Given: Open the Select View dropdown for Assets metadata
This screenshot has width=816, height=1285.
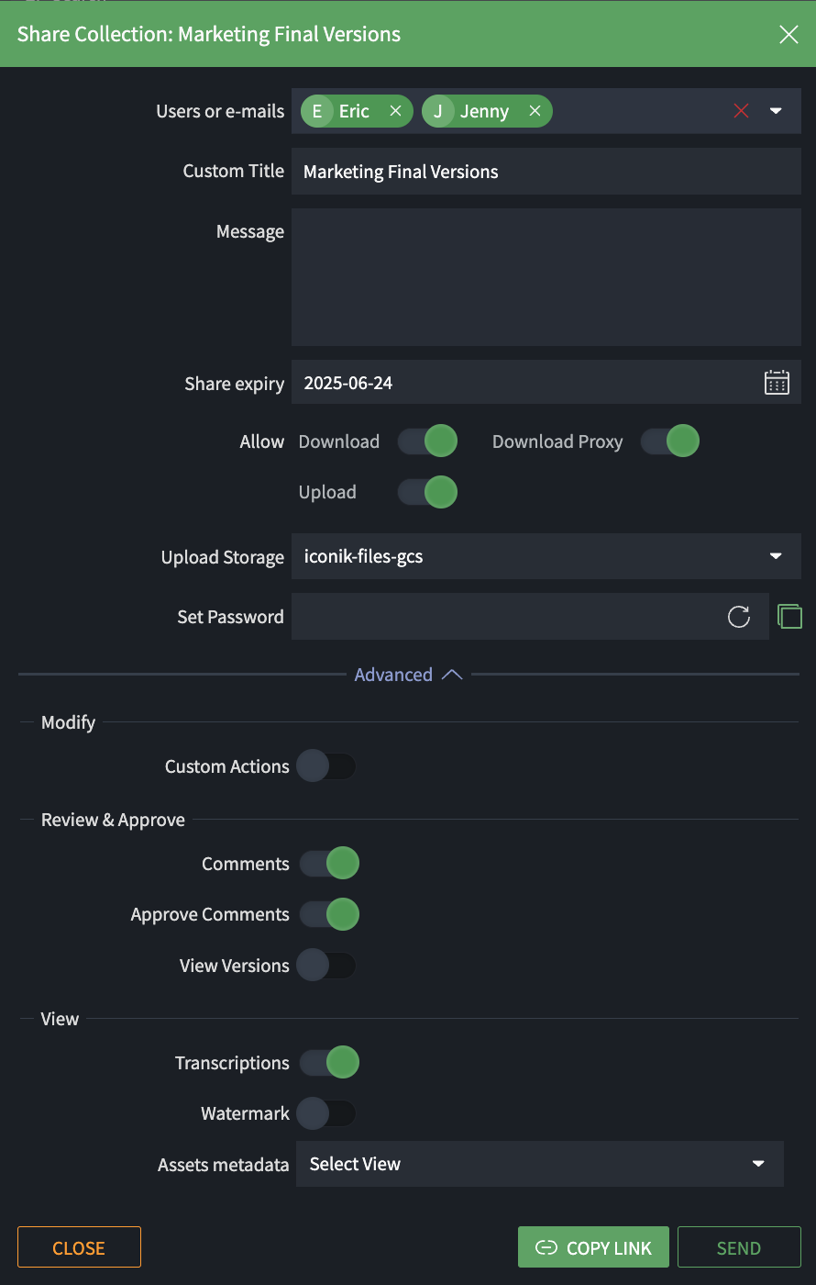Looking at the screenshot, I should (758, 1163).
